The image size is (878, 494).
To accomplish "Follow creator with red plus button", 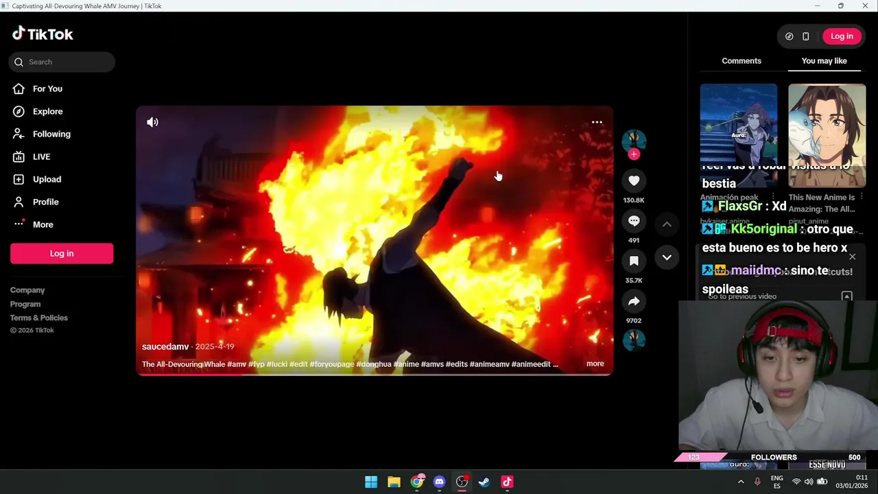I will point(634,154).
